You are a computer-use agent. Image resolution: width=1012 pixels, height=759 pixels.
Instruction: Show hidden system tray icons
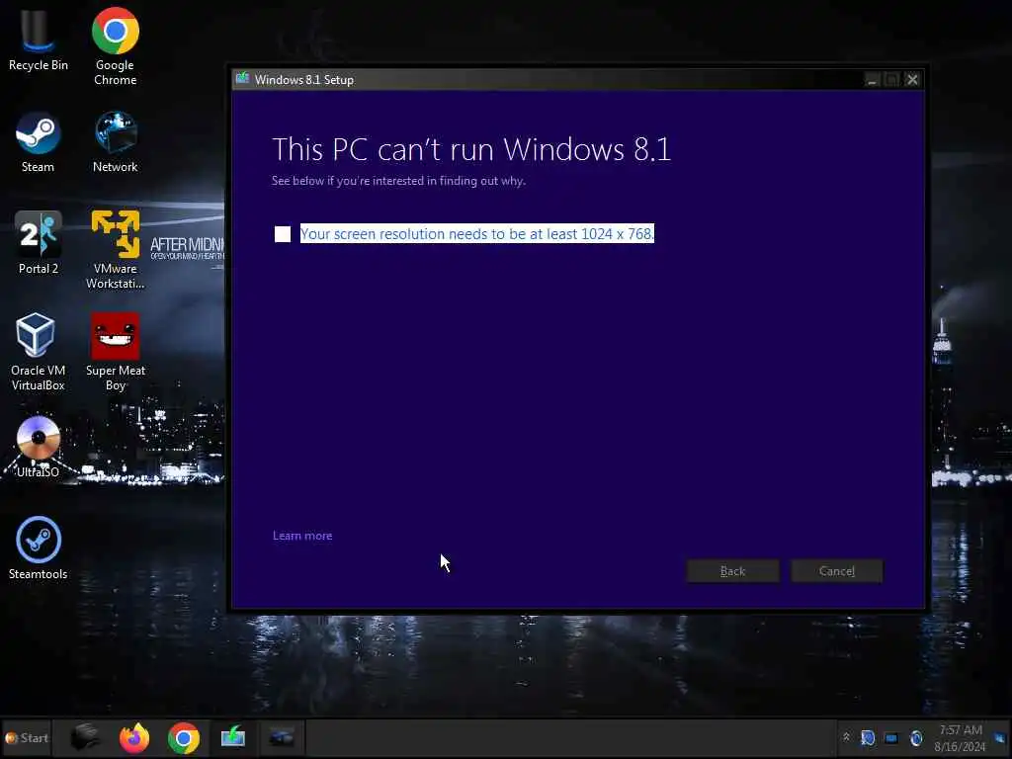[x=846, y=737]
